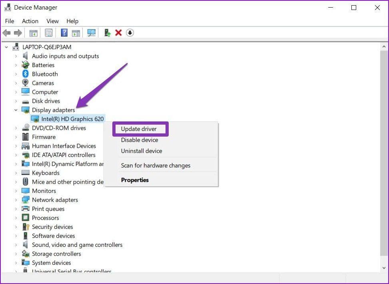Collapse the LAPTOP-Q6EJP3AM root node
The image size is (389, 284).
pos(6,47)
